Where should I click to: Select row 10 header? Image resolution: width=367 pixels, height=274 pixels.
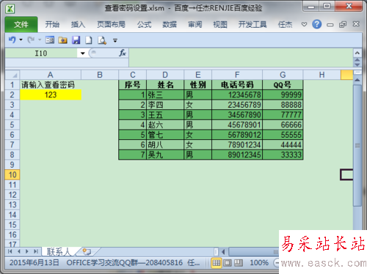(x=12, y=174)
